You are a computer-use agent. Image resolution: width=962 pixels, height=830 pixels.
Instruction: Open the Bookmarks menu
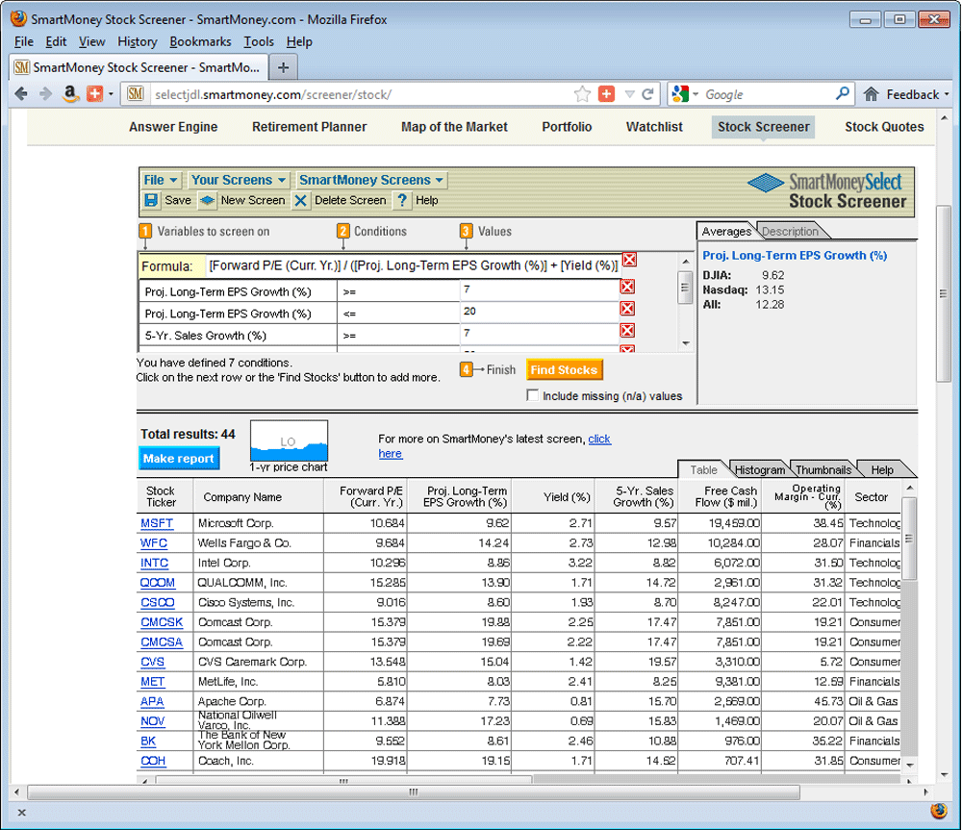[x=200, y=41]
